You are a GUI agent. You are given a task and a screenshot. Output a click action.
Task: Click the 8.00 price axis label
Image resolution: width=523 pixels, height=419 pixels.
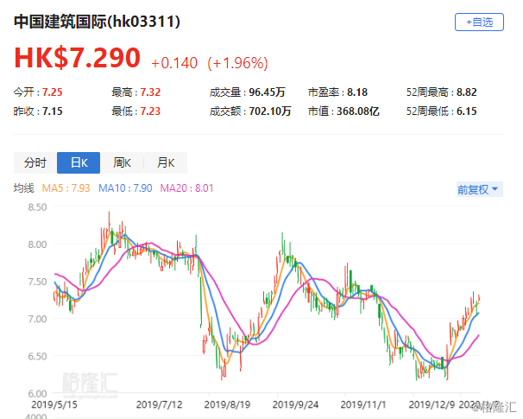click(x=37, y=244)
